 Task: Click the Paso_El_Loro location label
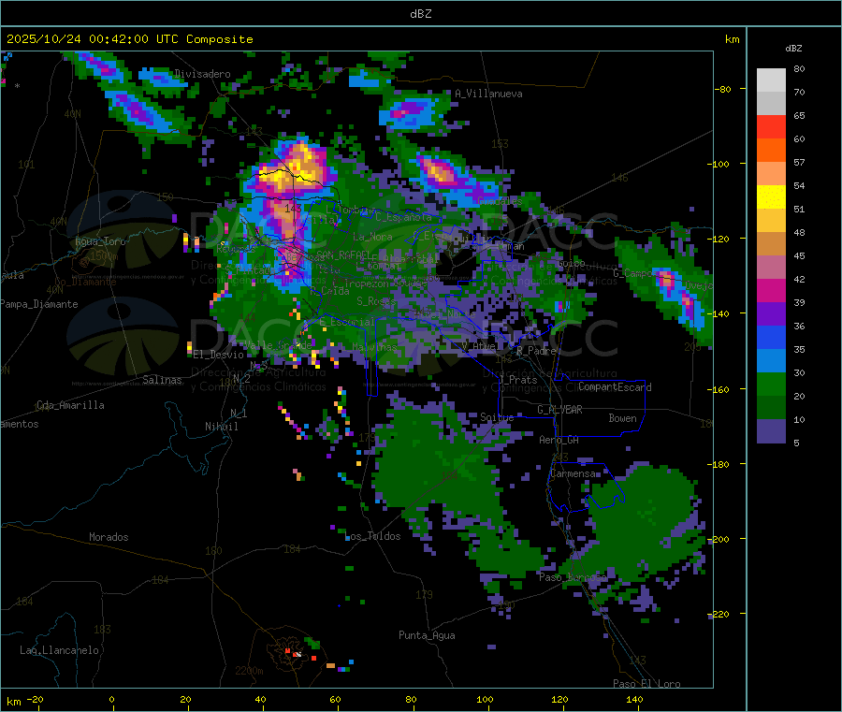click(x=646, y=684)
